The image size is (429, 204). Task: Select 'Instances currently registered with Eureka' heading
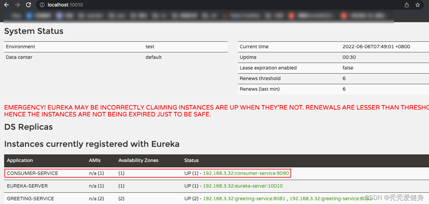[92, 144]
